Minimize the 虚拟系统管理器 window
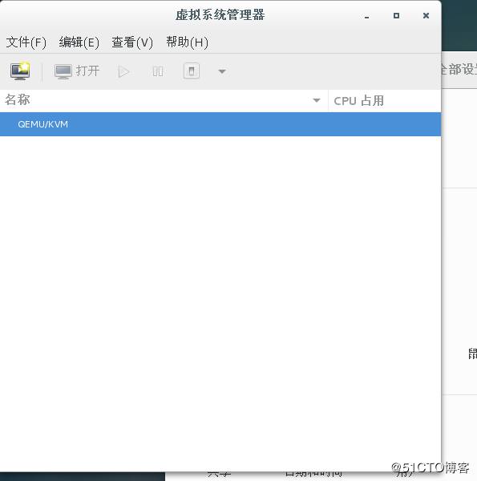Viewport: 477px width, 481px height. (366, 16)
